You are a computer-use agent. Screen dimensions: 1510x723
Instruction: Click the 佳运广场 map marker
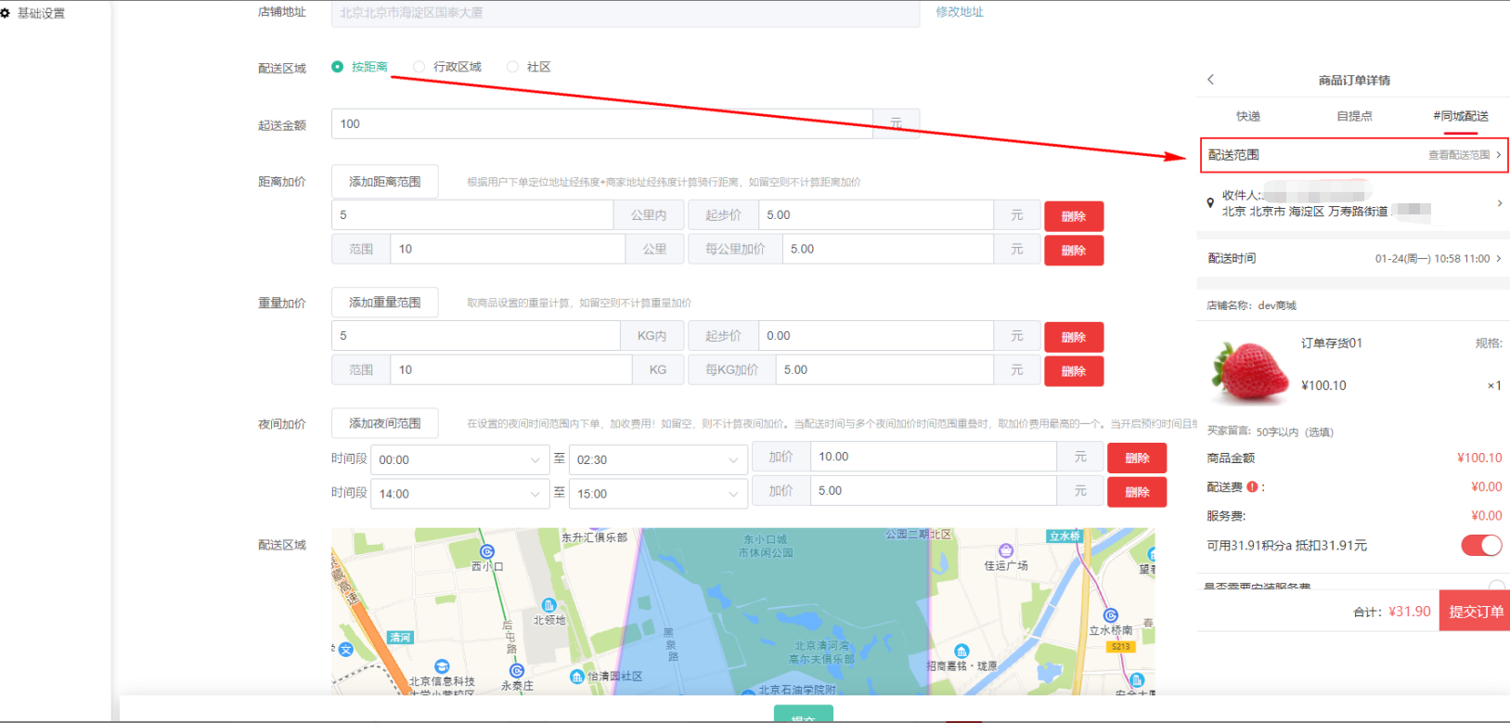1005,551
